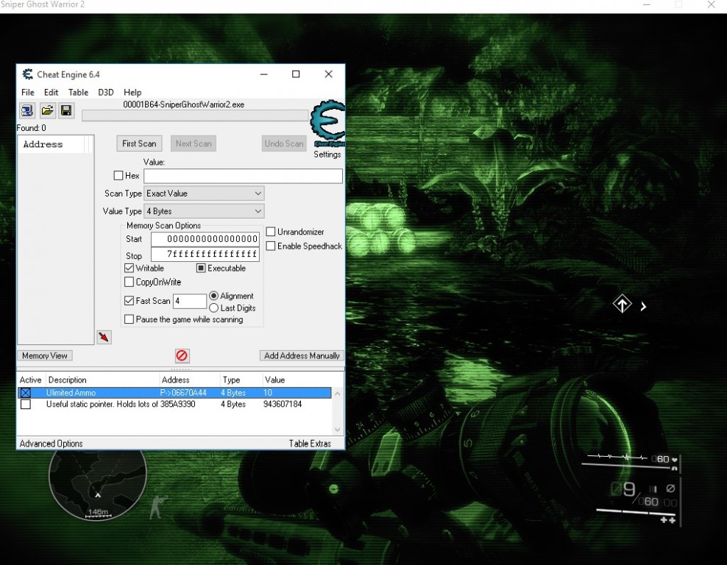
Task: Click the Type column header in the table
Action: coord(231,380)
